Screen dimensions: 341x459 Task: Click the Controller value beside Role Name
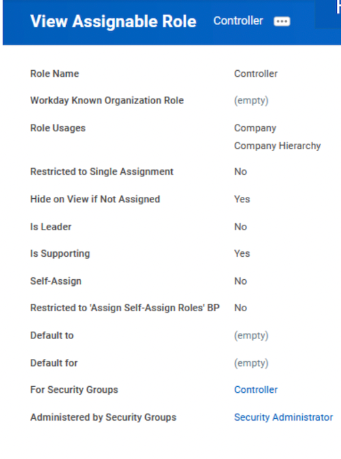[x=256, y=74]
